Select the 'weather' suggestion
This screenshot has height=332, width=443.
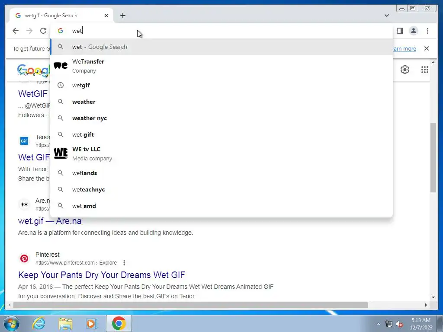[x=221, y=102]
